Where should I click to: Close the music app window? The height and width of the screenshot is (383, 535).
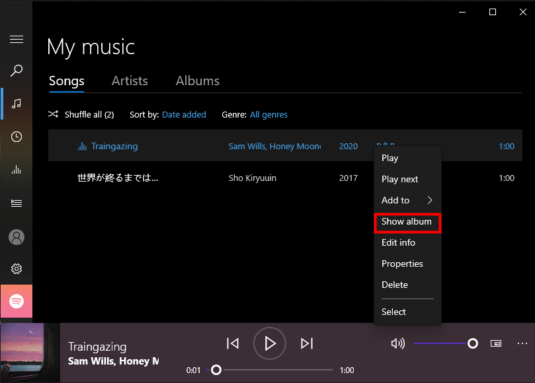point(522,12)
